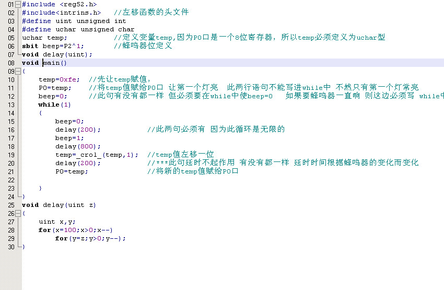This screenshot has height=290, width=444.
Task: Click the text '#include <reg52.h>'
Action: click(x=60, y=5)
